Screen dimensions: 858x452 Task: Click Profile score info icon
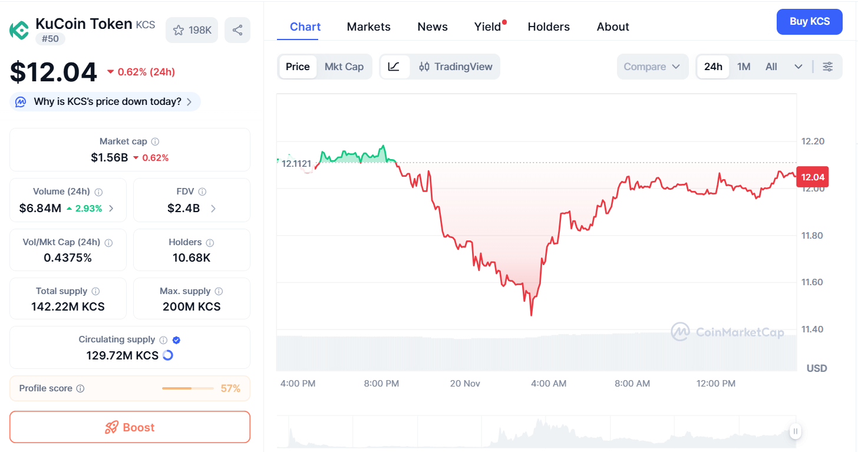(x=81, y=388)
